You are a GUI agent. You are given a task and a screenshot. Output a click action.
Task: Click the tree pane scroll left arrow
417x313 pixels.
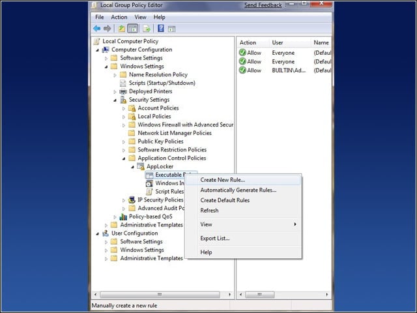(96, 294)
